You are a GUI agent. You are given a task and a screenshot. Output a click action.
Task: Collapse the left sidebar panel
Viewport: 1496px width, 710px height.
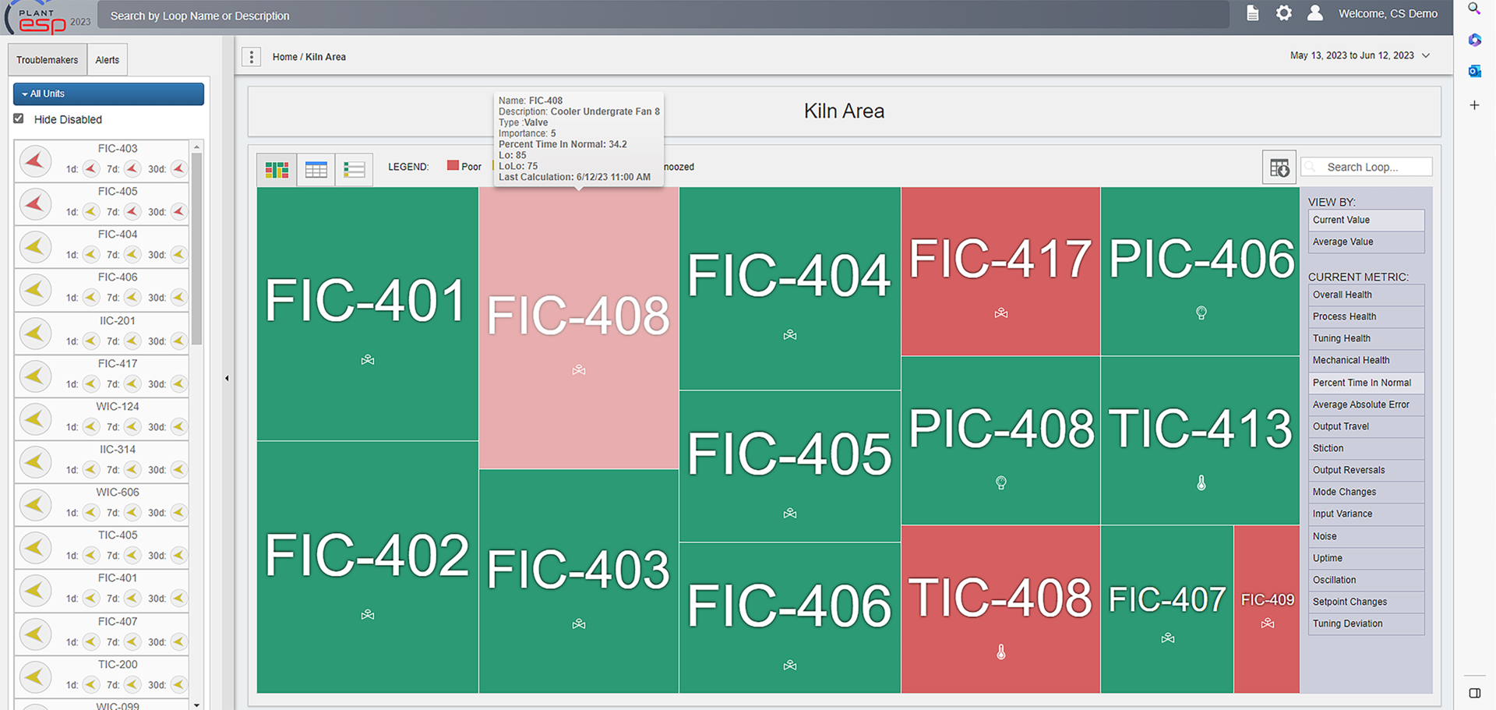tap(227, 378)
